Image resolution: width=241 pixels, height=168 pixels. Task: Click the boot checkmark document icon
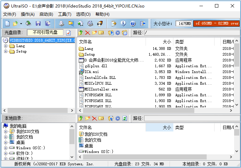(x=69, y=32)
